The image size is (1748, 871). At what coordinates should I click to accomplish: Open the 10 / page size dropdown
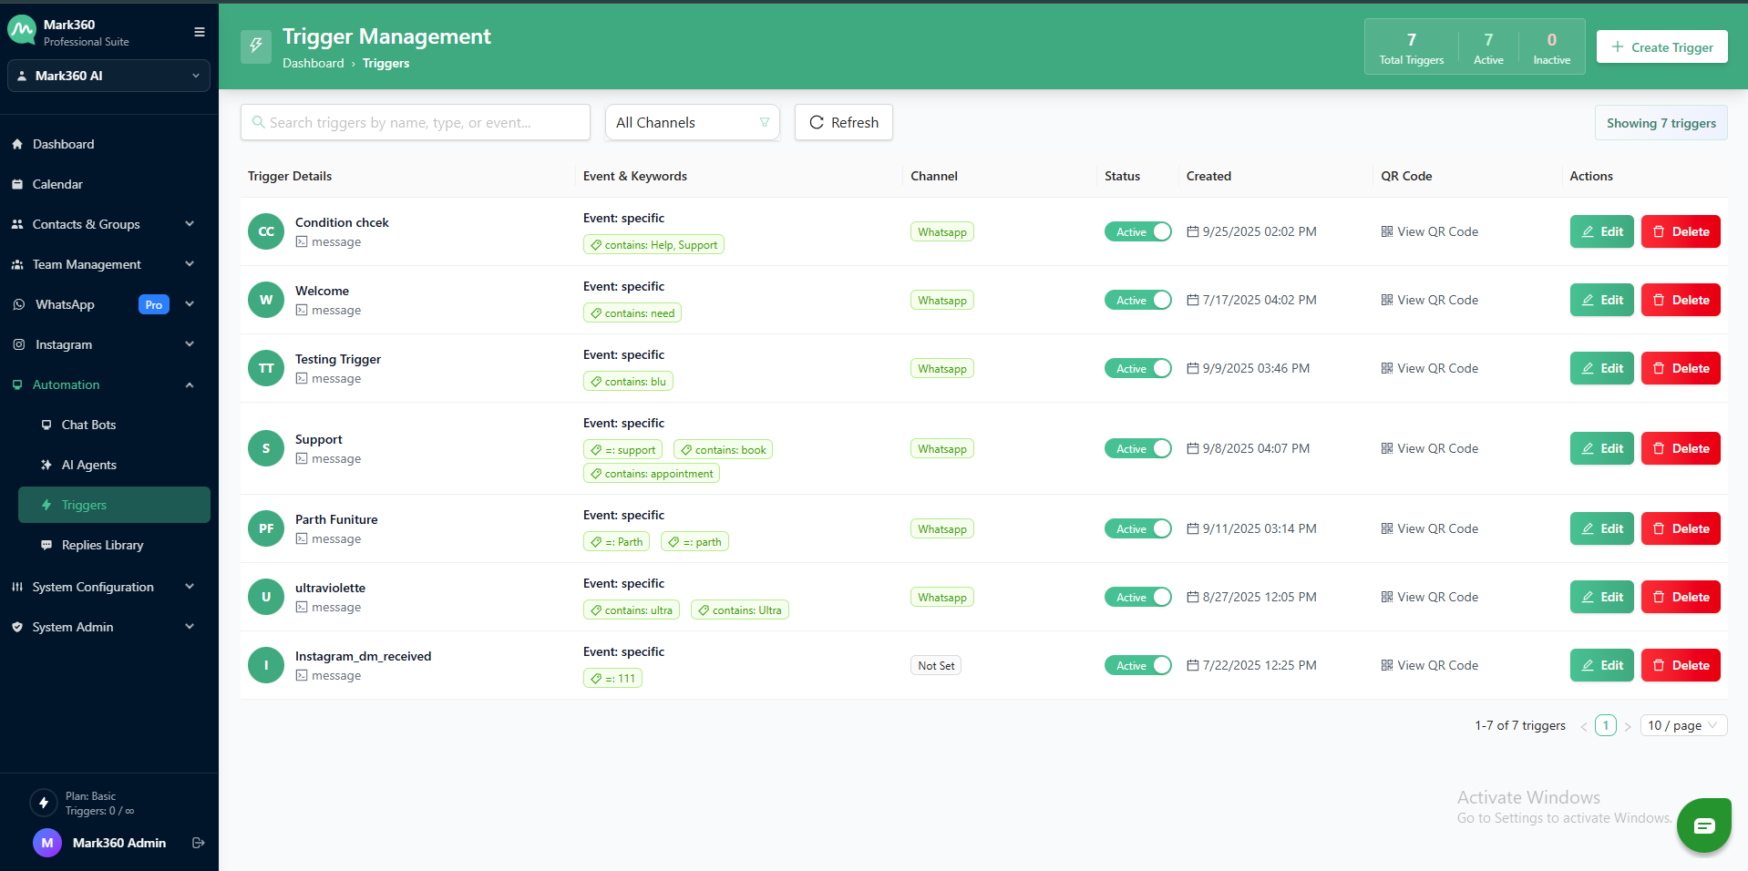click(x=1681, y=725)
